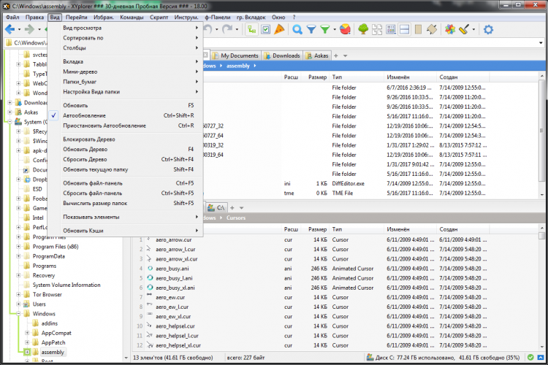Choose Сортировать по menu entry
Screen dimensions: 548x365
[x=126, y=38]
